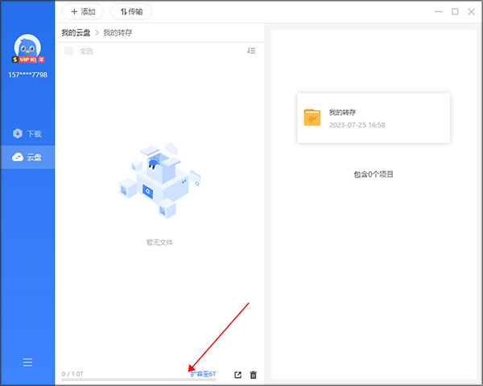
Task: Switch to the 云盘 (cloud drive) tab
Action: (27, 157)
